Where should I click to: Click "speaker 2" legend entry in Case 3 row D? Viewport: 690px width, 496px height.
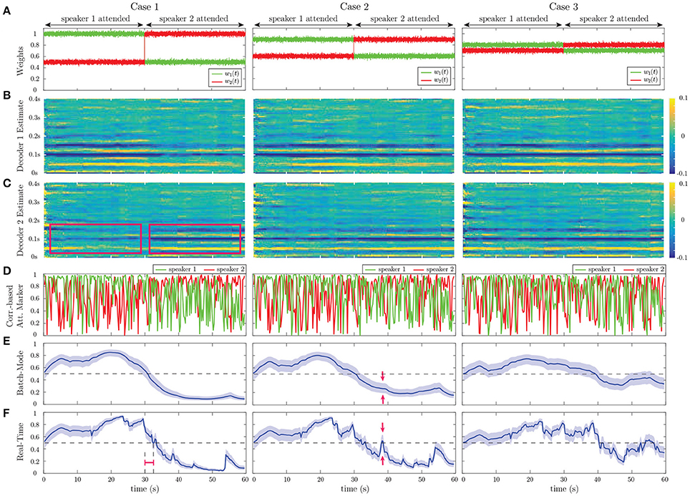(645, 269)
